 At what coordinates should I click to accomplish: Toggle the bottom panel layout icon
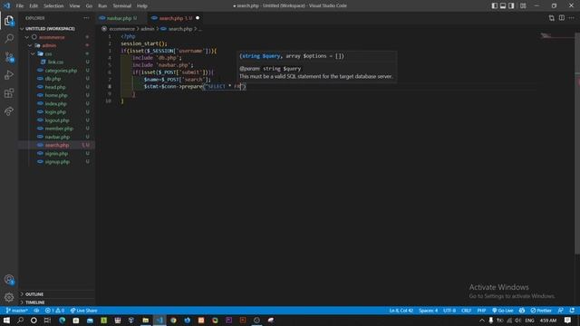click(x=503, y=5)
